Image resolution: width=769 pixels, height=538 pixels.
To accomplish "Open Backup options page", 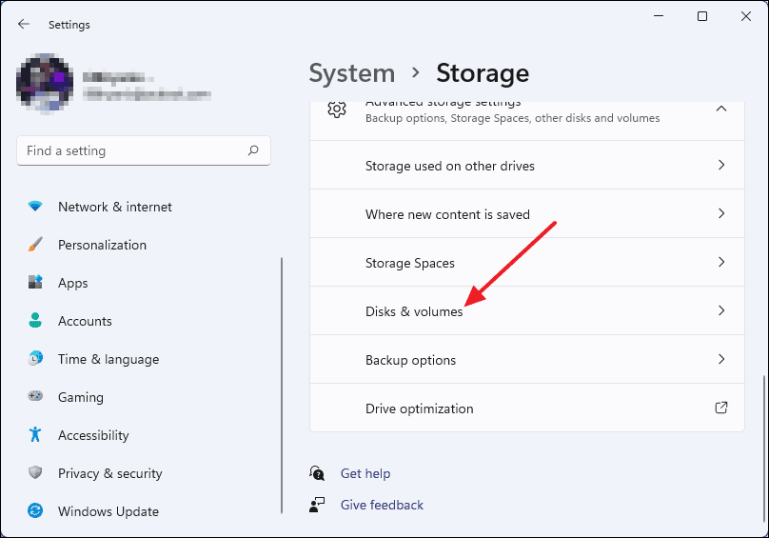I will click(x=526, y=360).
